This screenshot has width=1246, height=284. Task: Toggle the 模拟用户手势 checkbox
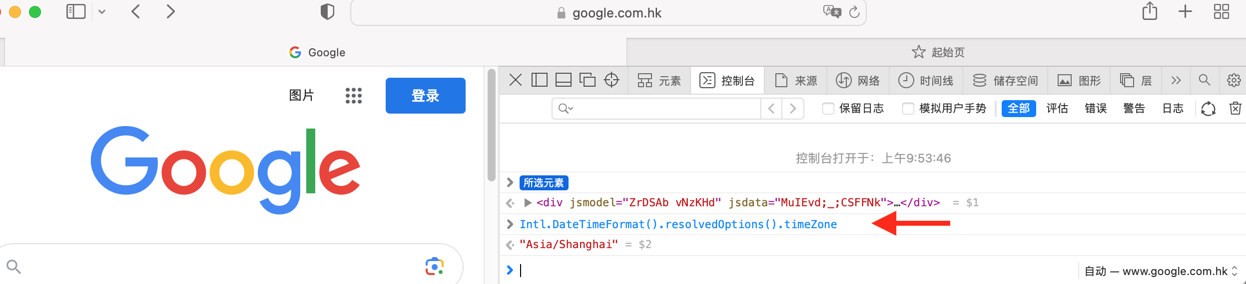pos(908,109)
